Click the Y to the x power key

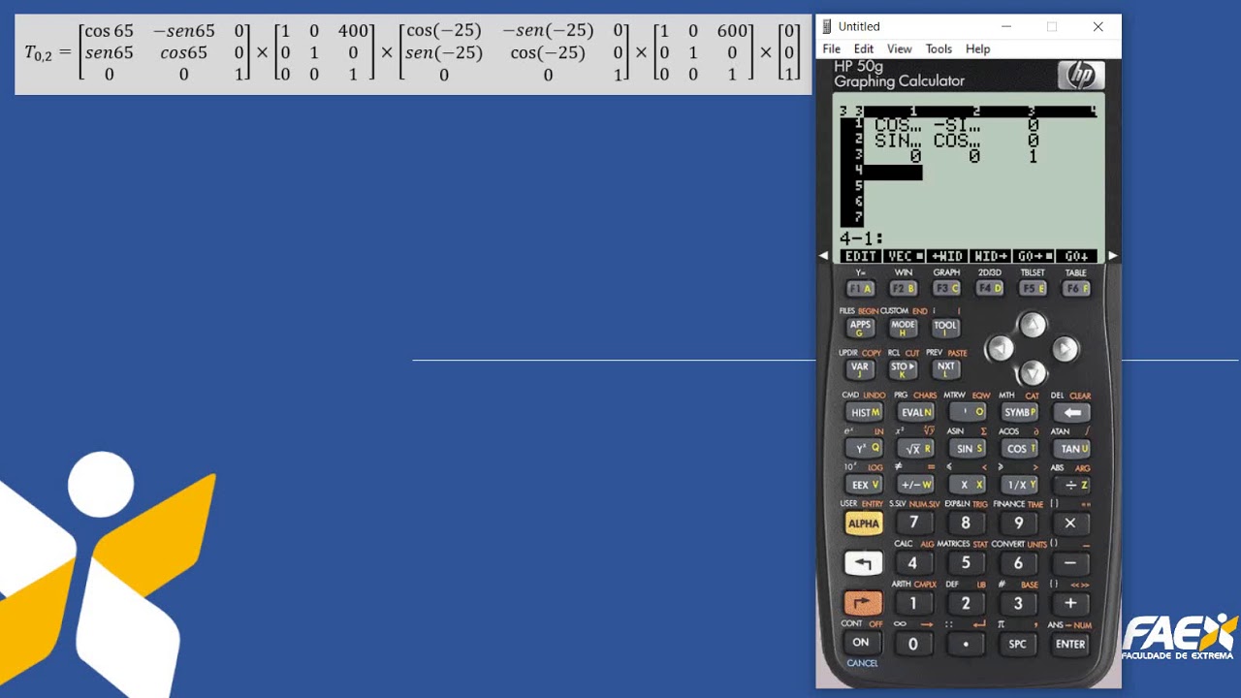(863, 449)
